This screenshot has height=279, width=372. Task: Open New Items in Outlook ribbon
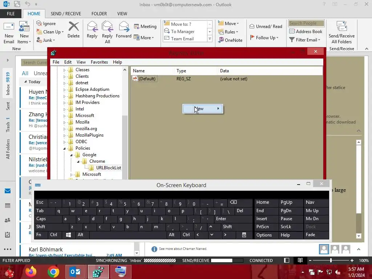(x=24, y=33)
